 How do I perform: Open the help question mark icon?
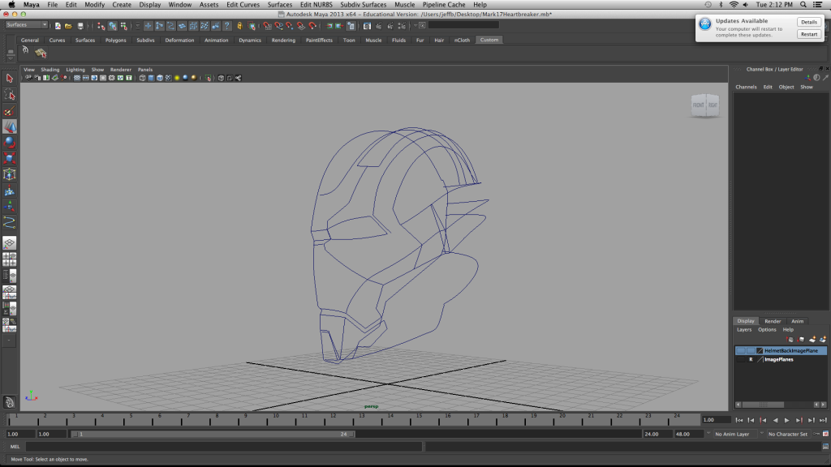tap(227, 25)
